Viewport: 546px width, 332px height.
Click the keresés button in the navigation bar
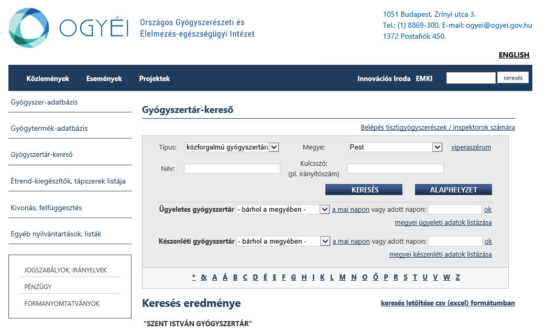tap(513, 78)
